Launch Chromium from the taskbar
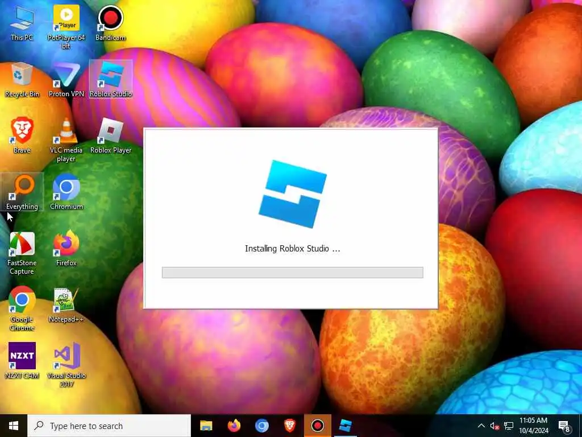This screenshot has height=437, width=582. click(x=261, y=426)
